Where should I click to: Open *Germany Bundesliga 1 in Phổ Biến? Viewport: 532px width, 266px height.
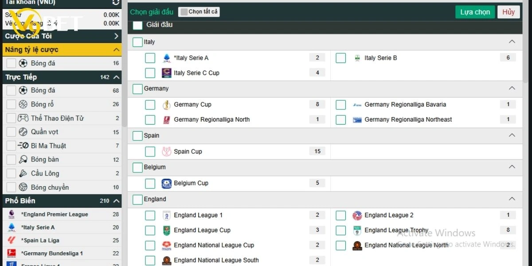(x=62, y=253)
